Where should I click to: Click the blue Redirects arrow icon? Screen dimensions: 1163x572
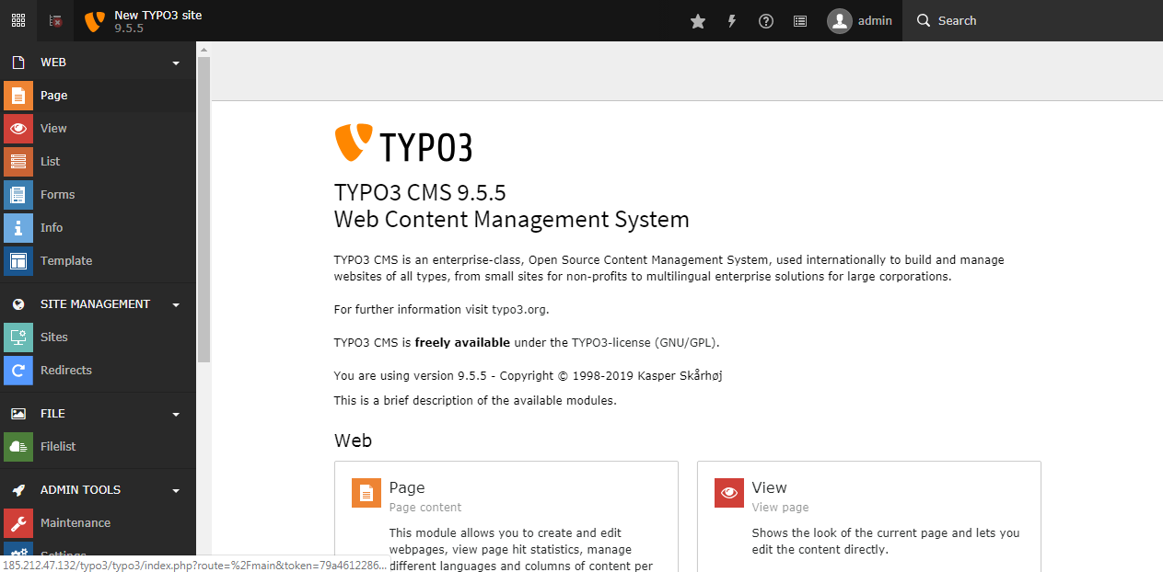[18, 371]
